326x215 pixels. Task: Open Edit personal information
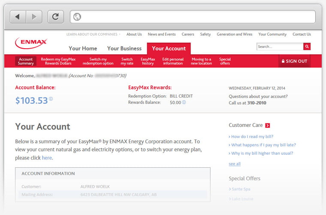pos(173,61)
